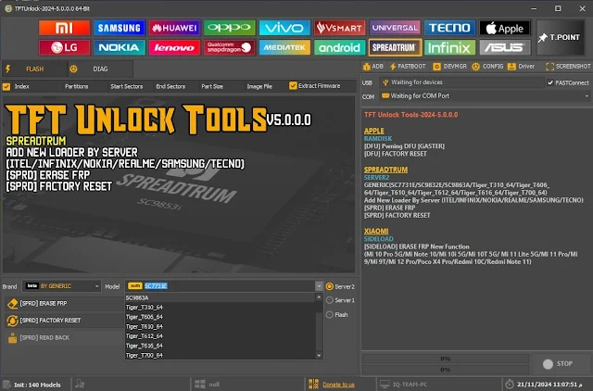593x391 pixels.
Task: Select the Infinix brand button
Action: [449, 47]
